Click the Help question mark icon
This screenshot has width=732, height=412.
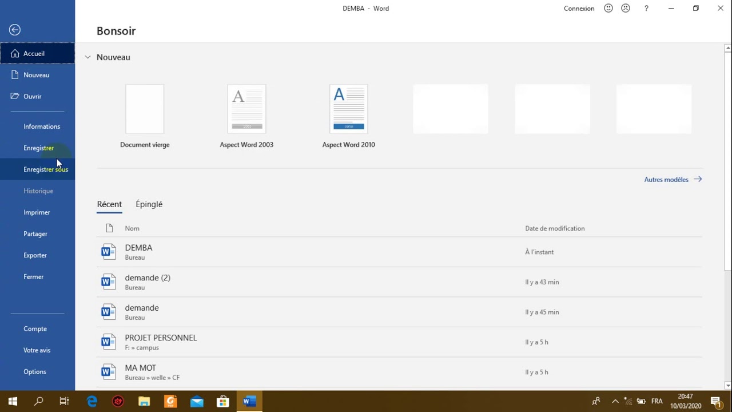click(x=646, y=8)
